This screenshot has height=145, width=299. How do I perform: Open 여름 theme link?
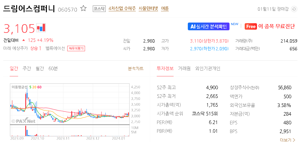pyautogui.click(x=165, y=9)
